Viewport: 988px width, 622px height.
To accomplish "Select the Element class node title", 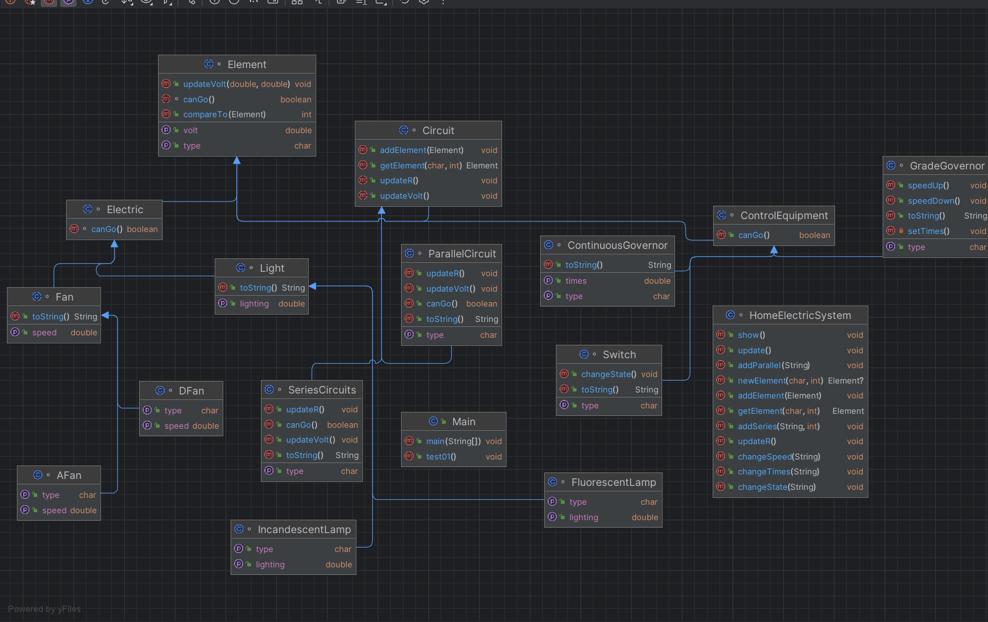I will click(x=247, y=65).
